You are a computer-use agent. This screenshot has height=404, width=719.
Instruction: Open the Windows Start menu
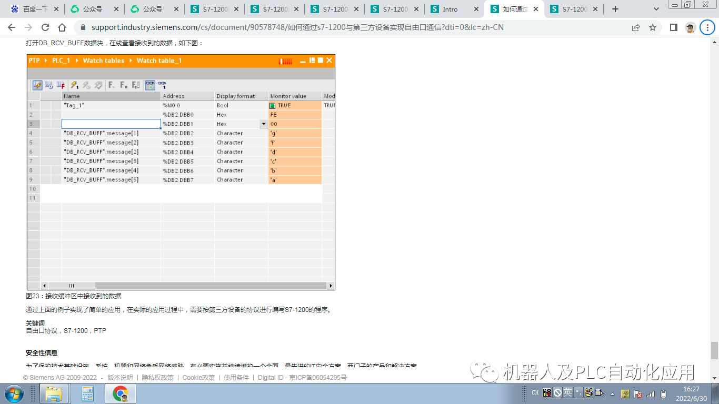[14, 393]
